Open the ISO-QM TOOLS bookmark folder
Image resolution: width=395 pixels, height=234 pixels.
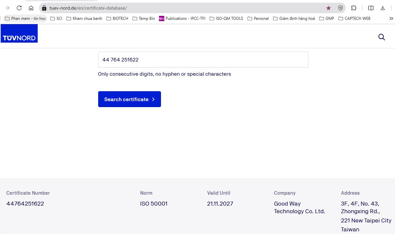tap(226, 19)
